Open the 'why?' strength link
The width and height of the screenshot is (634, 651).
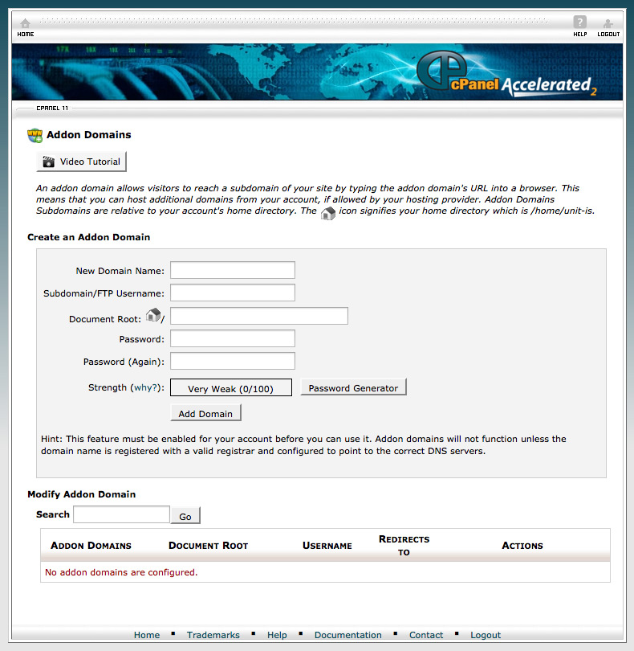point(145,387)
